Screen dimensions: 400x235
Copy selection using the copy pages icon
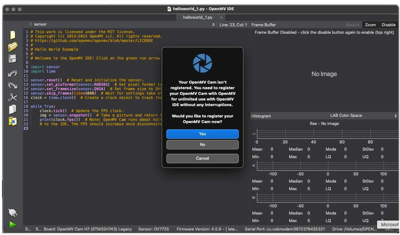pyautogui.click(x=13, y=109)
